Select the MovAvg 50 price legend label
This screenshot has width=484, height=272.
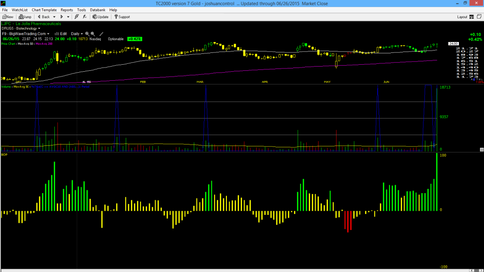tap(26, 44)
